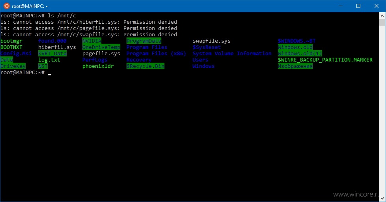Click the command prompt cursor line

click(26, 73)
